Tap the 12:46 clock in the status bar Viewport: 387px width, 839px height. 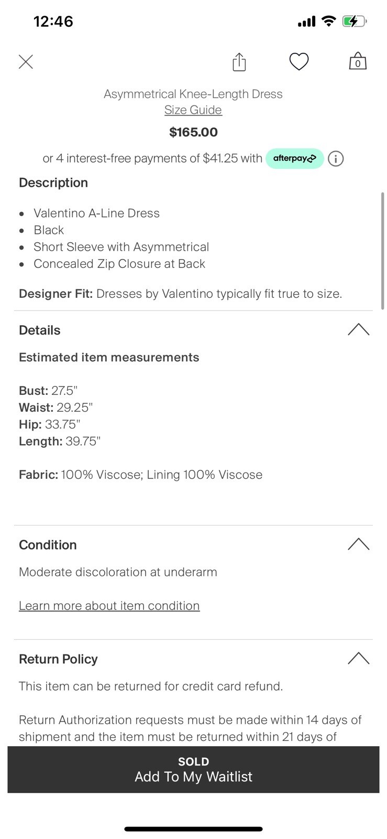coord(53,21)
